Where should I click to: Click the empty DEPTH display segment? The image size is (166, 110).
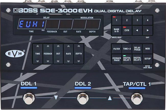93,24
